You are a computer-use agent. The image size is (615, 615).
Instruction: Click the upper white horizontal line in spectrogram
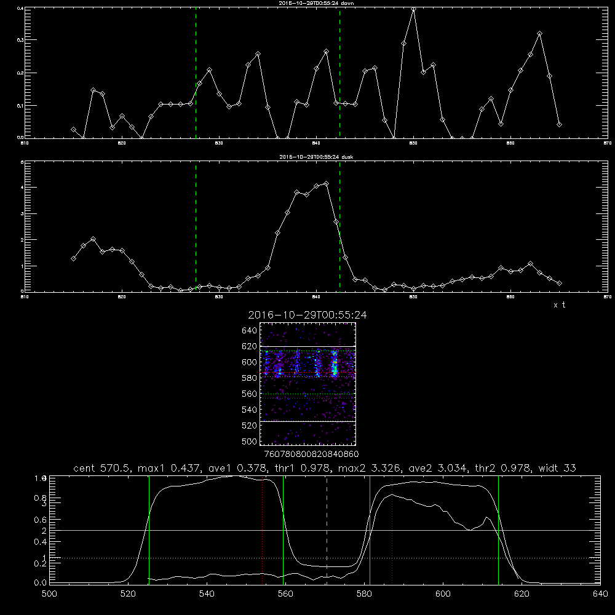pyautogui.click(x=307, y=346)
